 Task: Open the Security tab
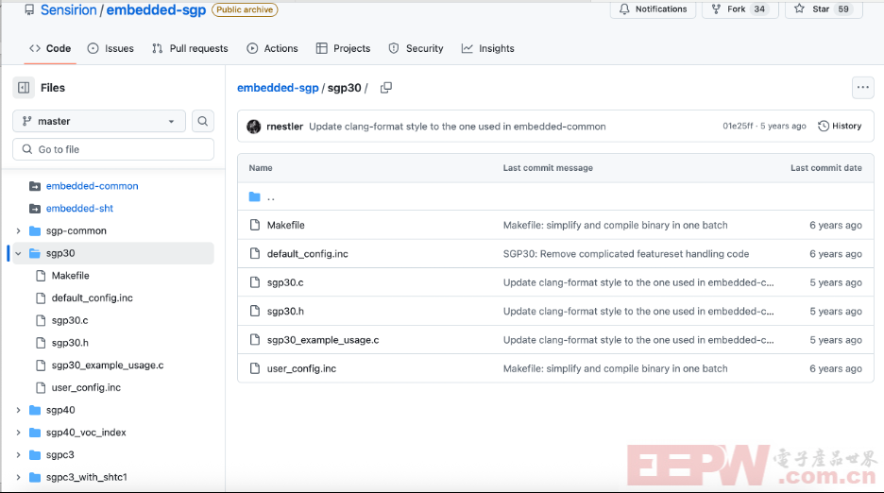[416, 48]
